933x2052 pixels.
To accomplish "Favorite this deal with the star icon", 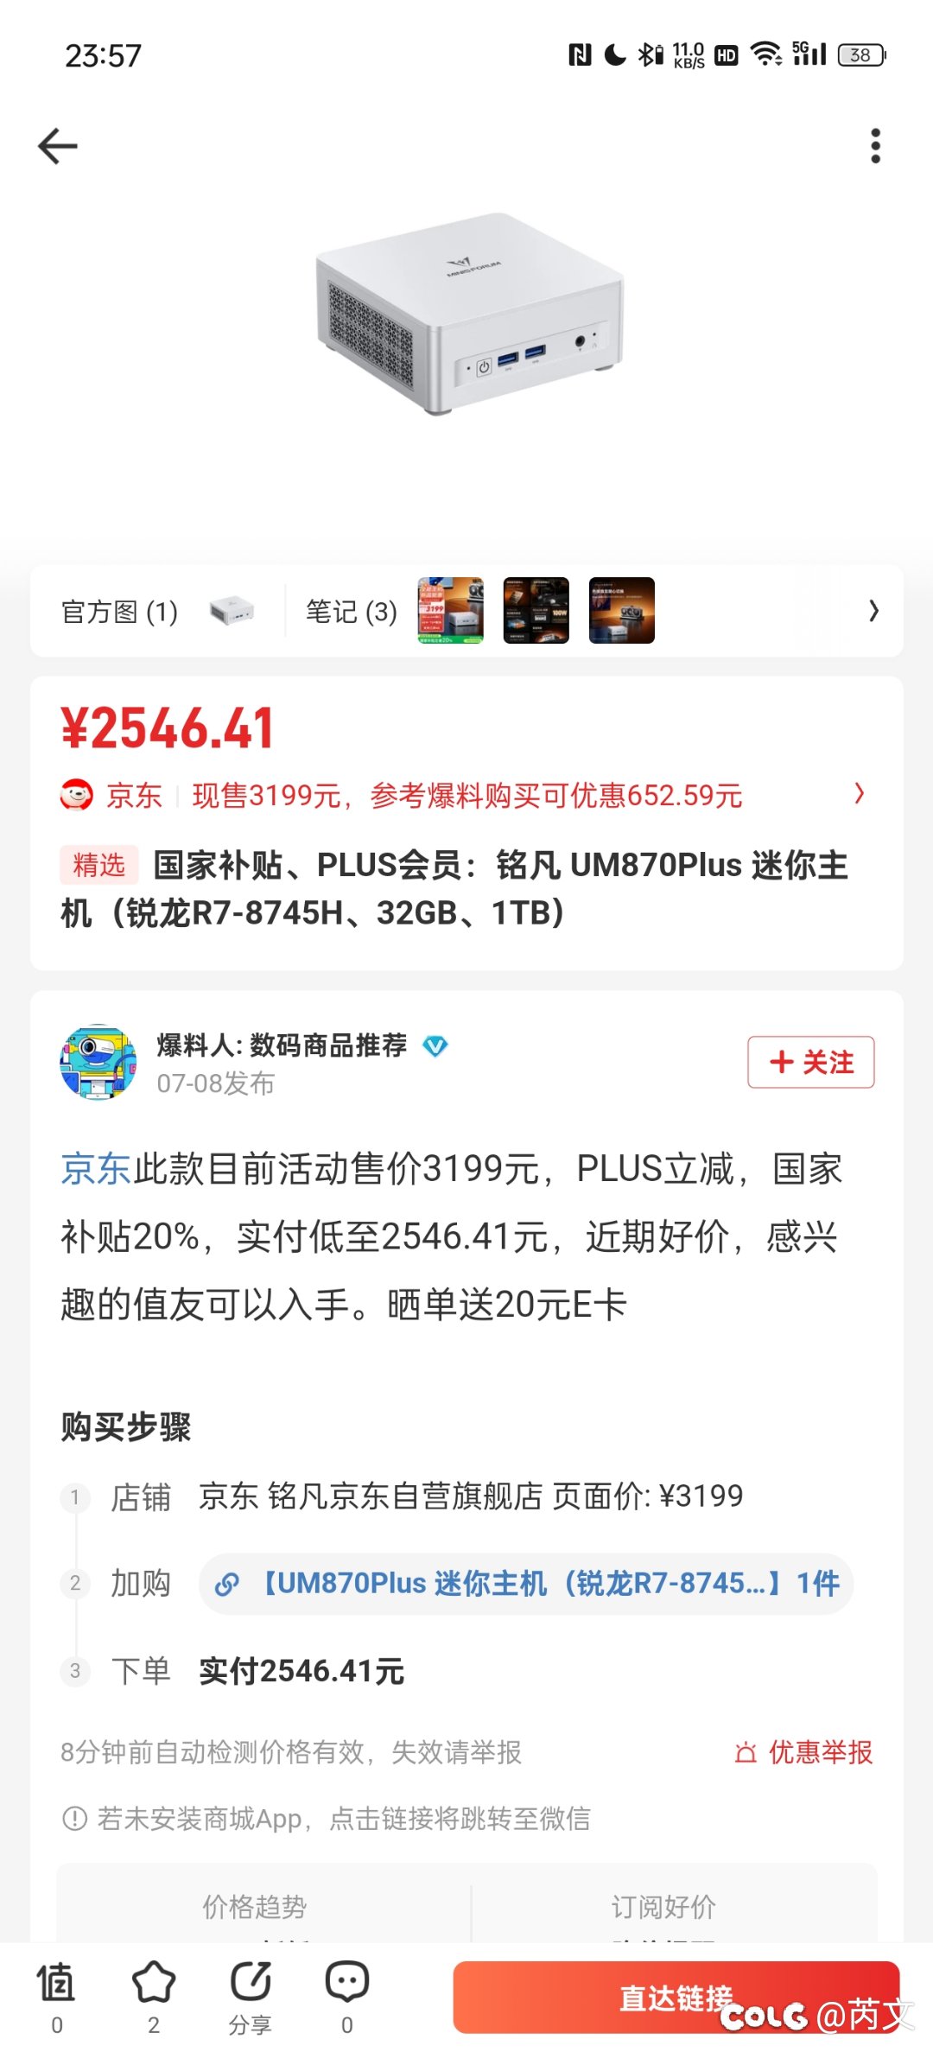I will 154,1982.
